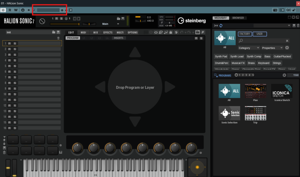Click the trash icon above slot list
The height and width of the screenshot is (177, 300).
[58, 38]
